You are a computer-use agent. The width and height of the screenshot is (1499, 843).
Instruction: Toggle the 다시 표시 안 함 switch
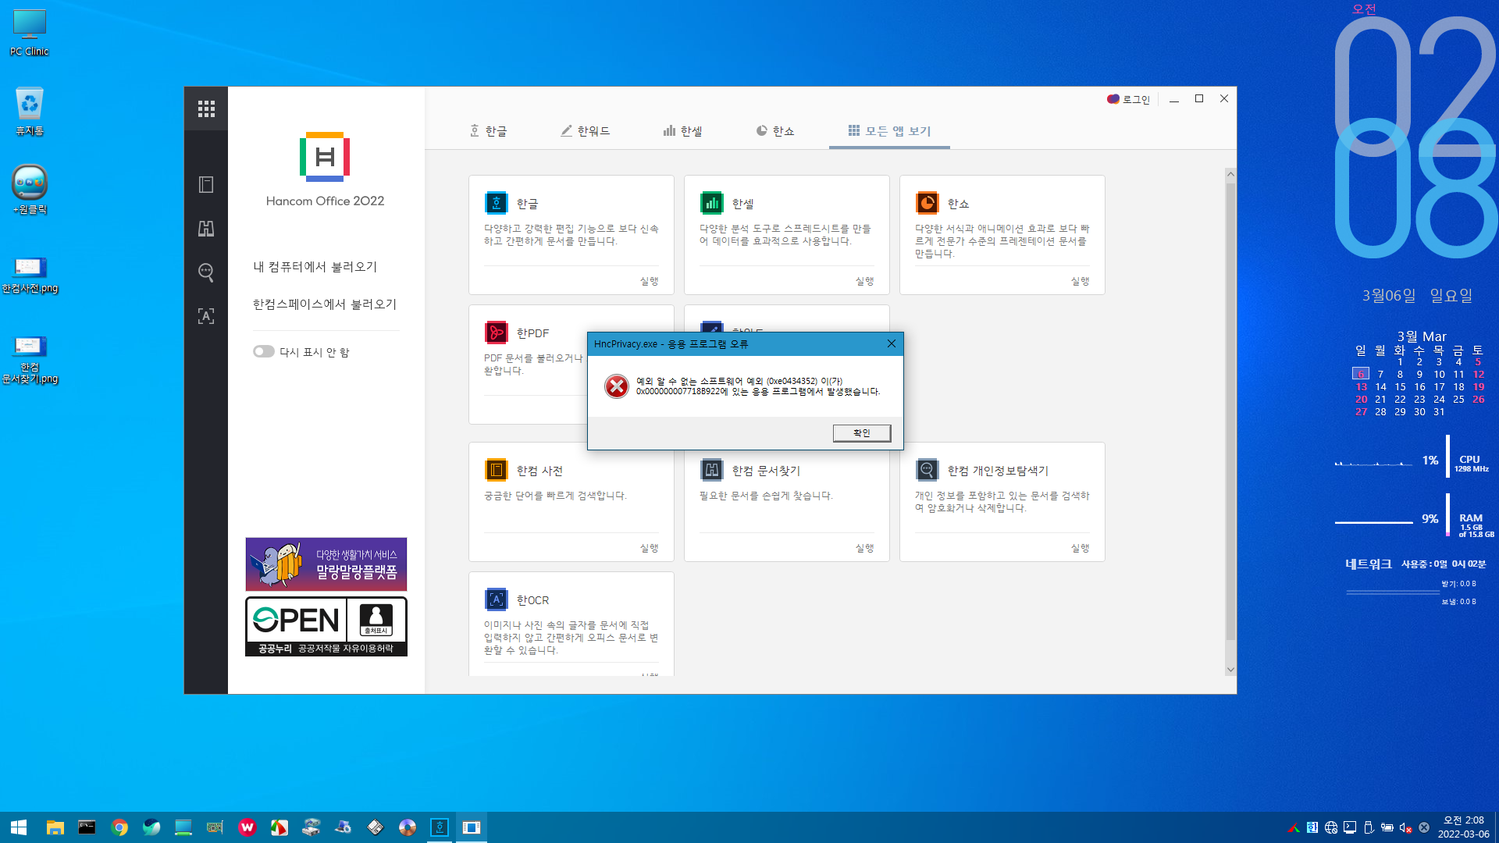pos(264,351)
